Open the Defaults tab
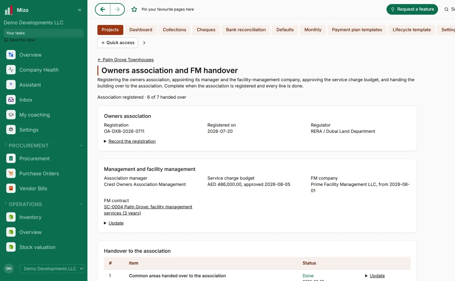The height and width of the screenshot is (281, 455). click(285, 30)
